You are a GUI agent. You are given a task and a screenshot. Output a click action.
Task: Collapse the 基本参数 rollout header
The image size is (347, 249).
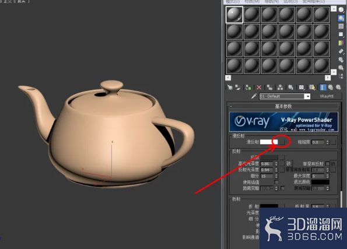coord(283,106)
